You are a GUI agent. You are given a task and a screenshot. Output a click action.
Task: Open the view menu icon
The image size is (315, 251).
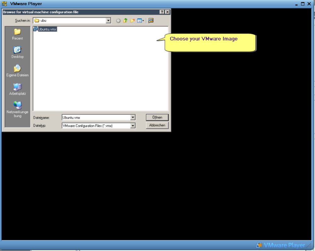(x=140, y=20)
